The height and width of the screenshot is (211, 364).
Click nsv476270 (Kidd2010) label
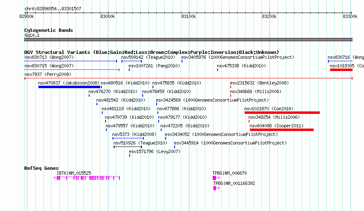tap(113, 91)
